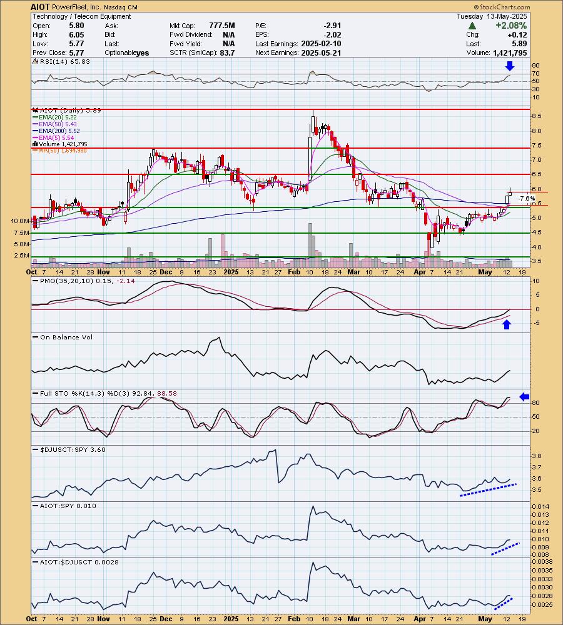Click the RSI(14) 65.83 panel label
Screen dimensions: 563x625
coord(64,62)
